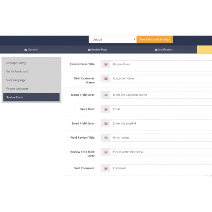Viewport: 212px width, 212px height.
Task: Click the Please write the review input
Action: pyautogui.click(x=161, y=152)
